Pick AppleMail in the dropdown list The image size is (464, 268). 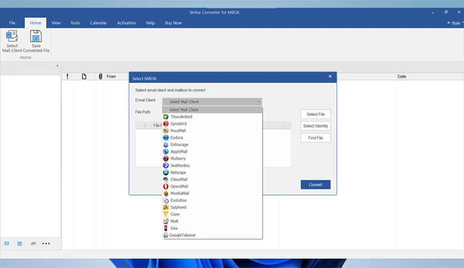point(212,151)
